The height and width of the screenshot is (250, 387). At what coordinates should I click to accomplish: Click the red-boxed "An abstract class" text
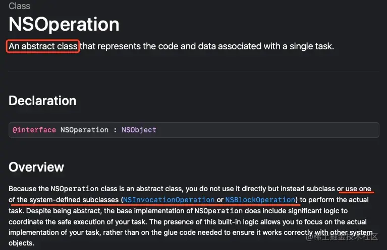[43, 46]
